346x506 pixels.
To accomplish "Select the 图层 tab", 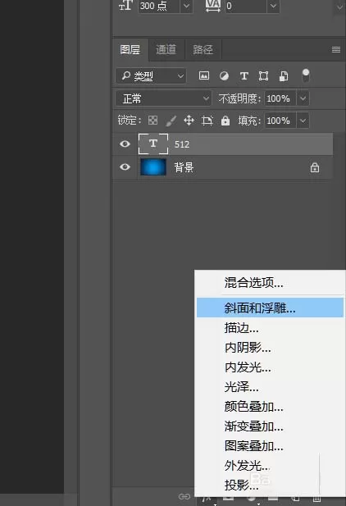I will (130, 50).
